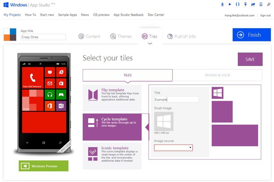Click the Sign out link
Screen dimensions: 274x182
coord(265,15)
